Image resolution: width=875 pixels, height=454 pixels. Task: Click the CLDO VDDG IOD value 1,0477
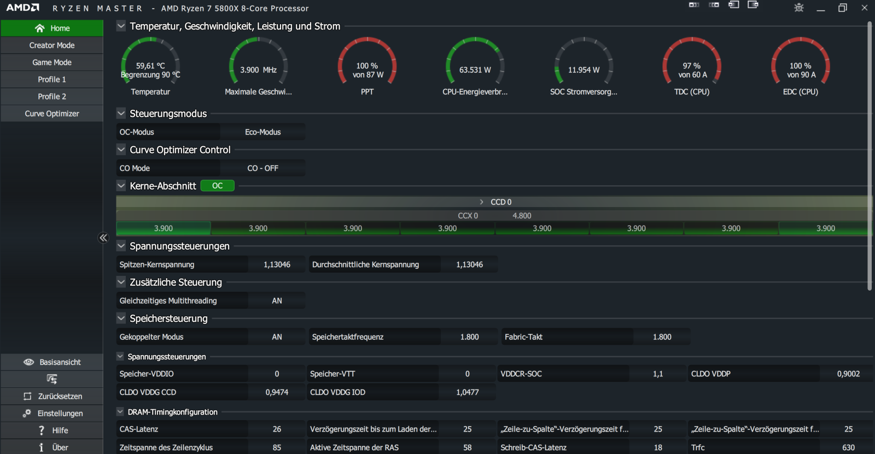pyautogui.click(x=468, y=392)
